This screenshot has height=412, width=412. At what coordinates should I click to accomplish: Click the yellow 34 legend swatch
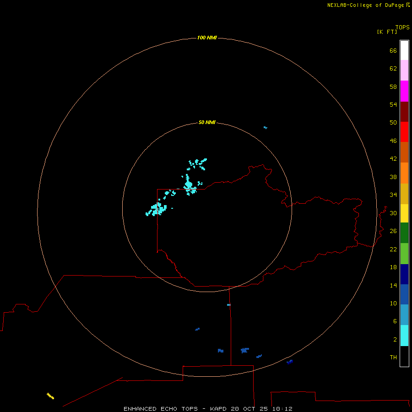pyautogui.click(x=404, y=213)
